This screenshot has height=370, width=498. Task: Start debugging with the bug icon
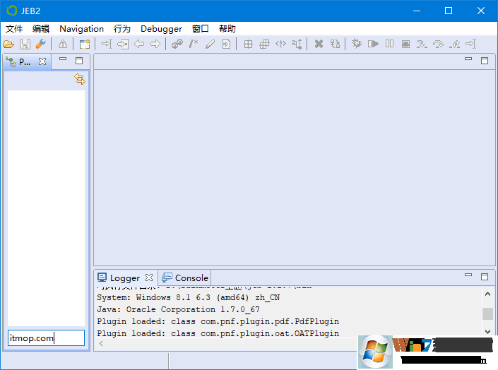click(356, 44)
